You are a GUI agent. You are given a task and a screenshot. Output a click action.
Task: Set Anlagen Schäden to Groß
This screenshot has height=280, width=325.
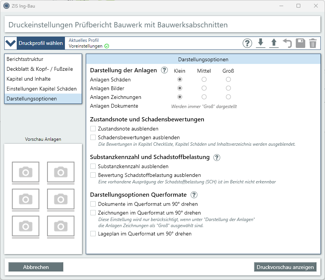[228, 80]
